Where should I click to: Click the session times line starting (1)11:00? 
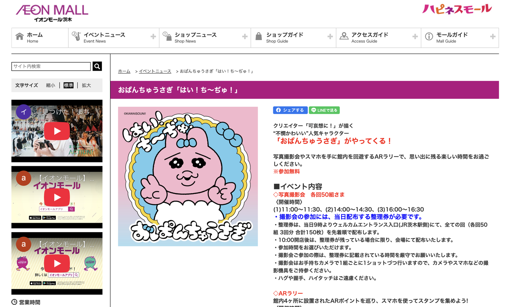click(349, 210)
